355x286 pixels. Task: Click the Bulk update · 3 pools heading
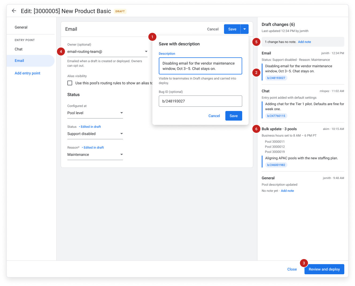point(279,129)
